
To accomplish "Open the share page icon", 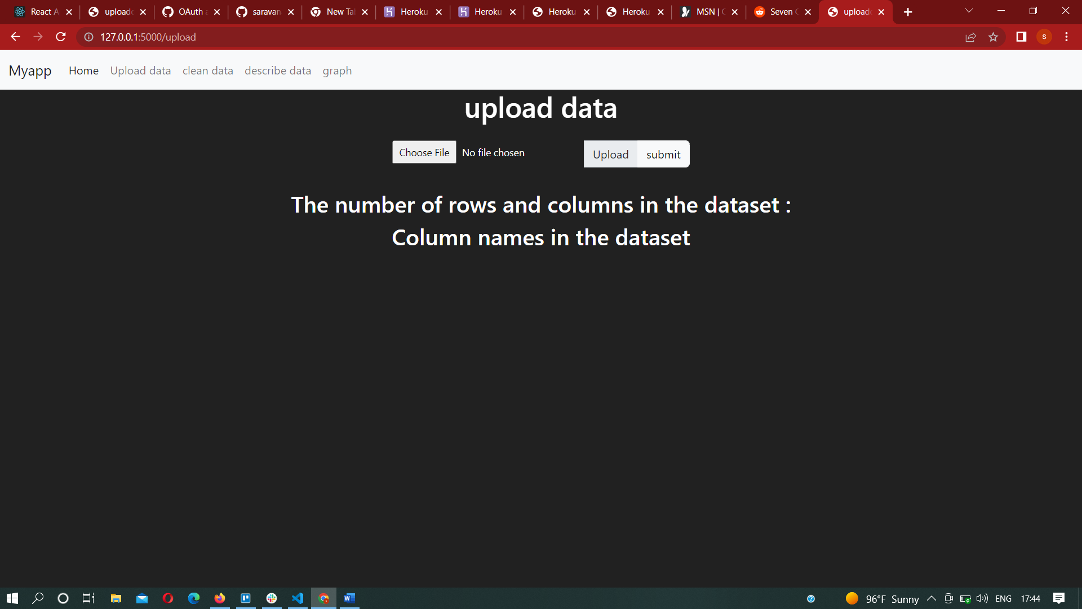I will point(970,37).
